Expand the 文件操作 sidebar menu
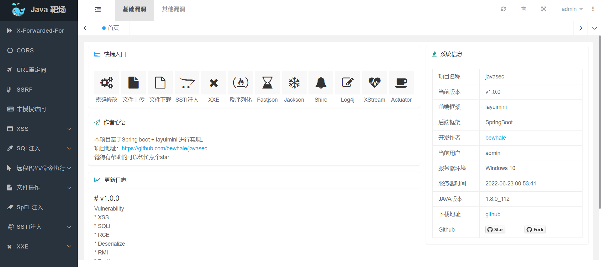Screen dimensions: 601x267 (x=39, y=188)
